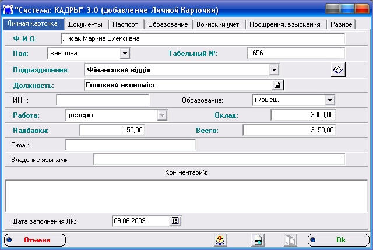Click the Подразделение: label
The image size is (373, 250).
tap(41, 70)
